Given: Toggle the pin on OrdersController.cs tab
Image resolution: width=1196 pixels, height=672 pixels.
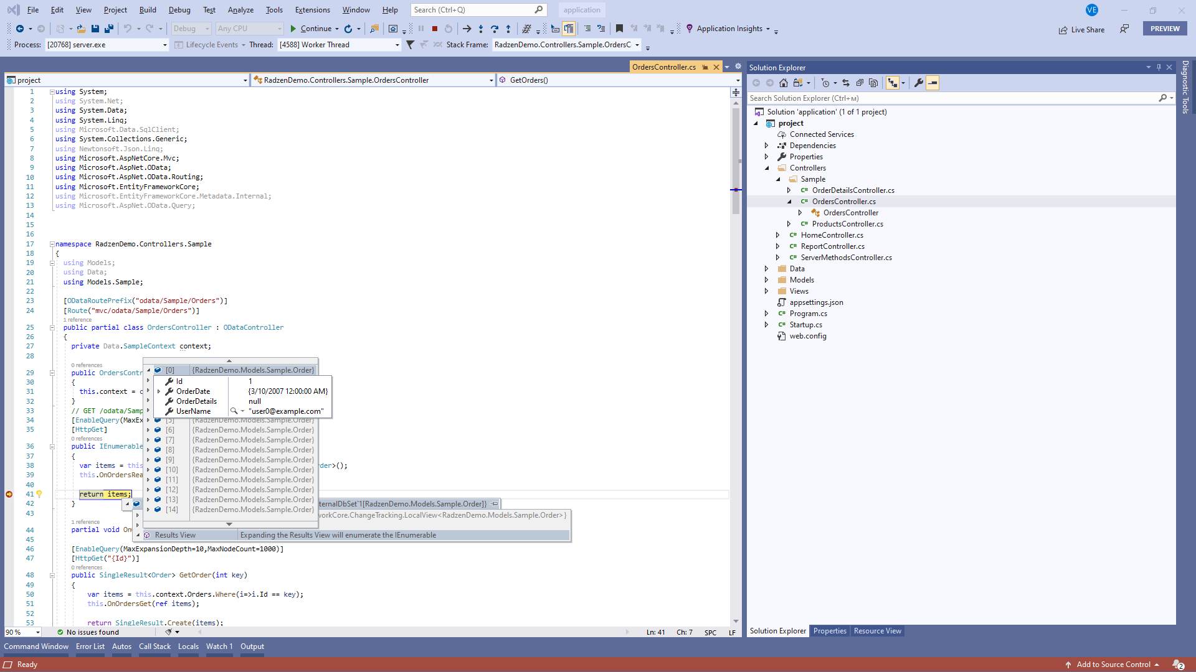Looking at the screenshot, I should tap(705, 67).
